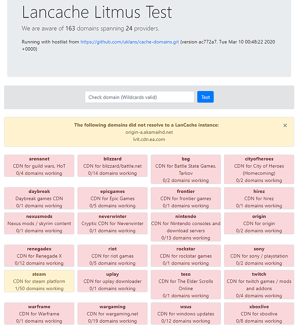Open the uklans cache-domains GitHub link
Image resolution: width=299 pixels, height=325 pixels.
130,42
